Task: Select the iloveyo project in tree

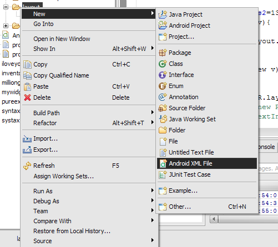Action: [x=11, y=64]
